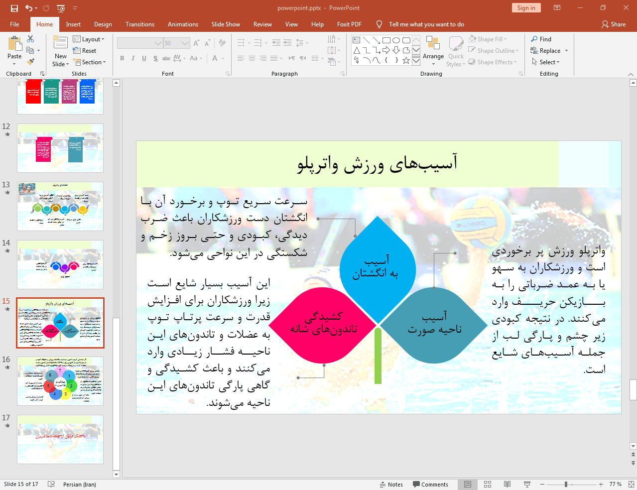Fit slide to current window
The width and height of the screenshot is (637, 490).
(631, 484)
